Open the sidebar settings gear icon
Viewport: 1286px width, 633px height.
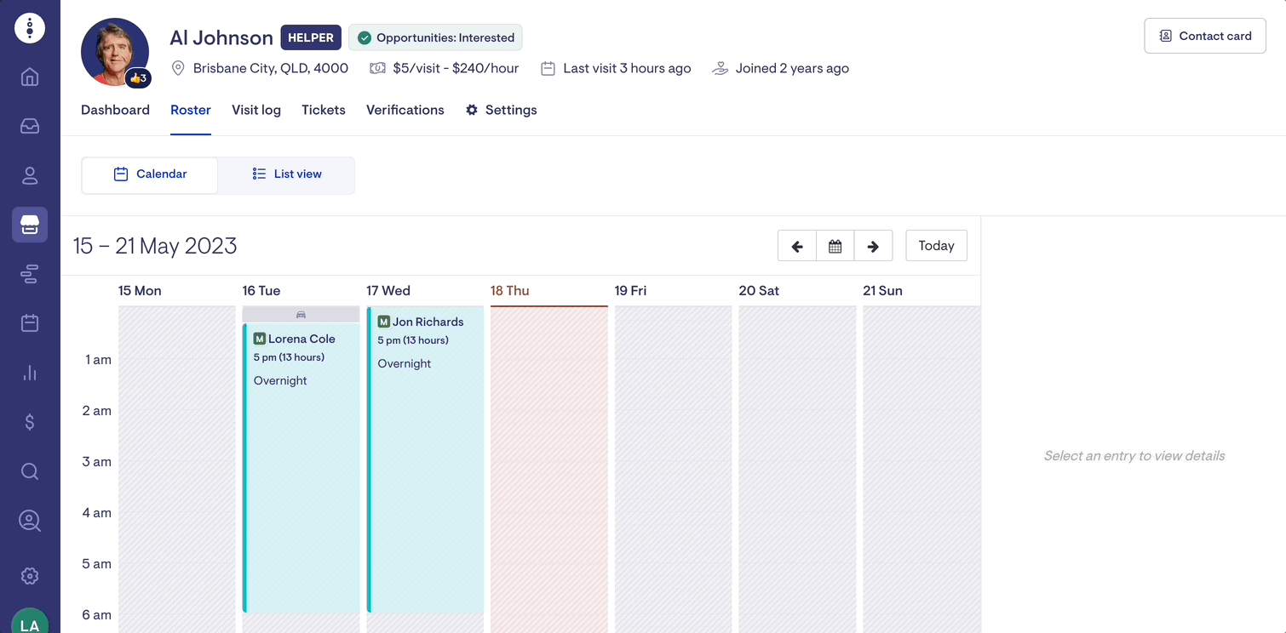[30, 576]
